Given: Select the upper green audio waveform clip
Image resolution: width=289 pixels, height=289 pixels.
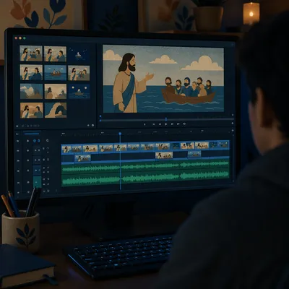Looking at the screenshot, I should (x=145, y=167).
